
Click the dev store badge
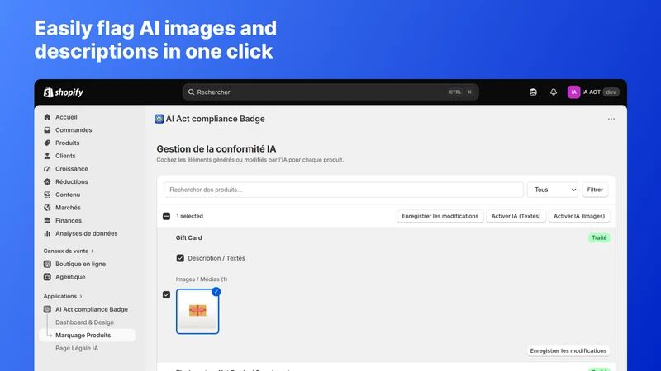coord(611,92)
